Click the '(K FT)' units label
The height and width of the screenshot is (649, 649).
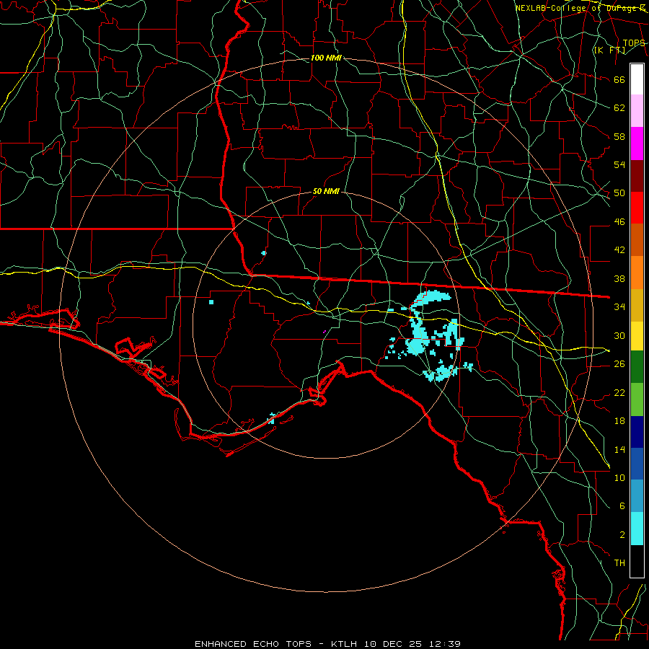coord(609,50)
